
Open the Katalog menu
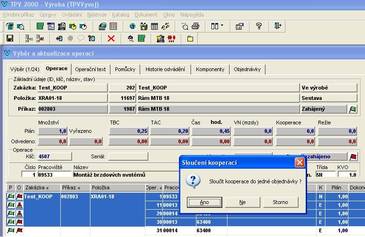[x=121, y=15]
